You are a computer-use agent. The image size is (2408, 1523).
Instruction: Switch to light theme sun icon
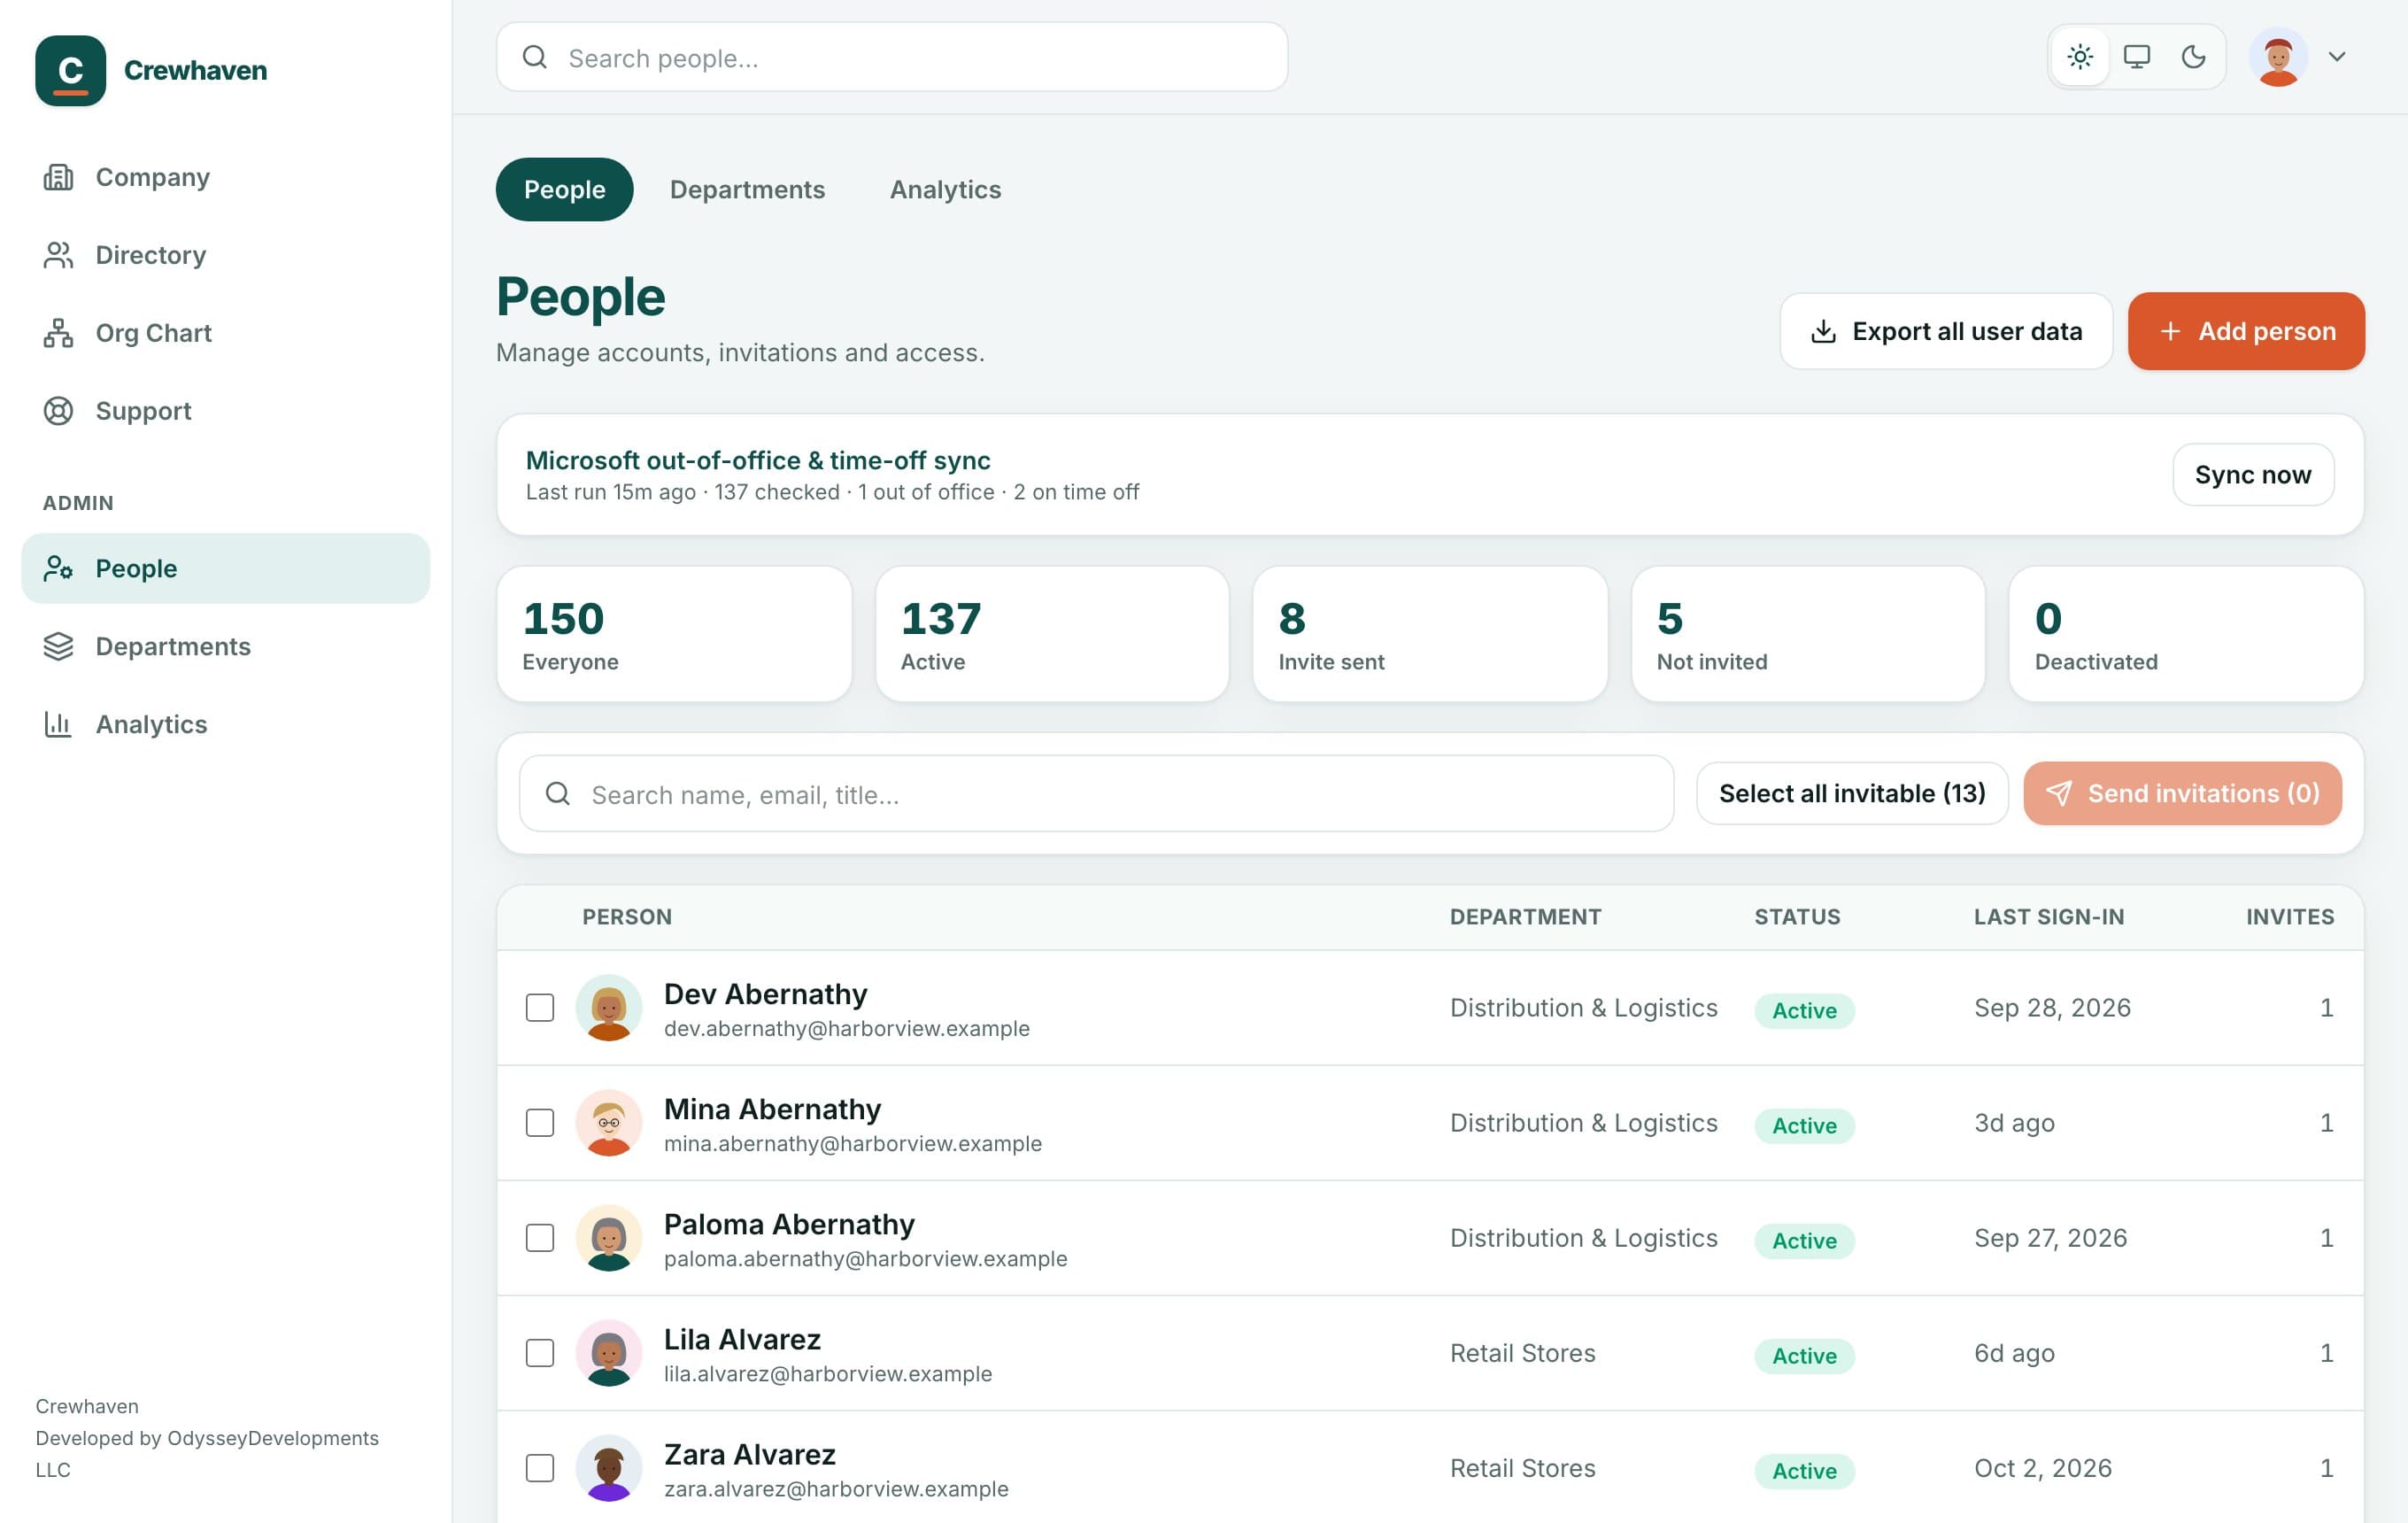click(2080, 57)
